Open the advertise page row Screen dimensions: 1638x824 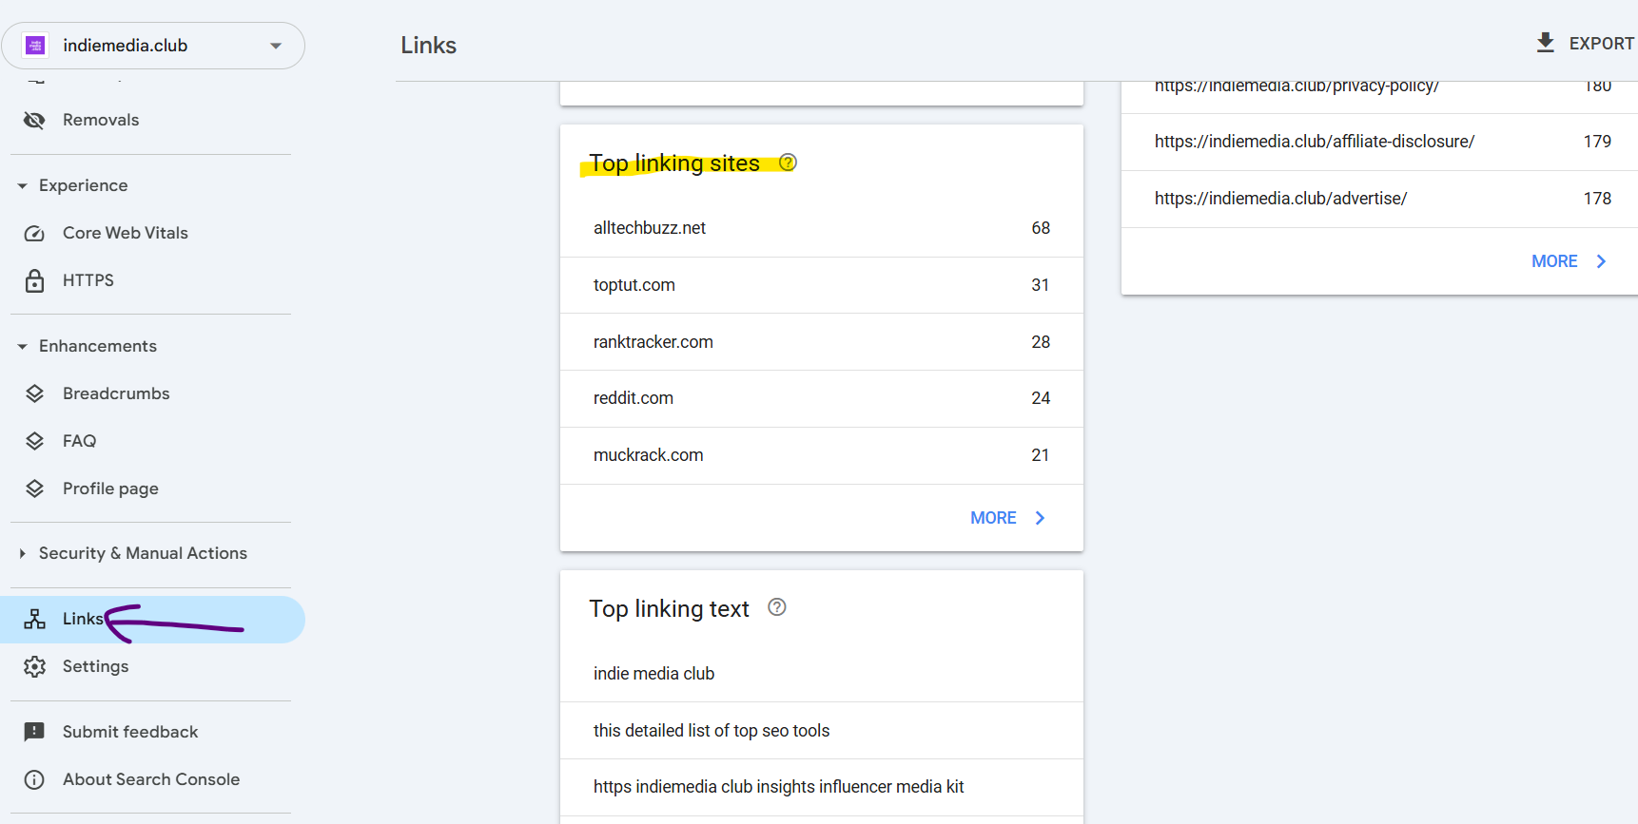(x=1379, y=199)
